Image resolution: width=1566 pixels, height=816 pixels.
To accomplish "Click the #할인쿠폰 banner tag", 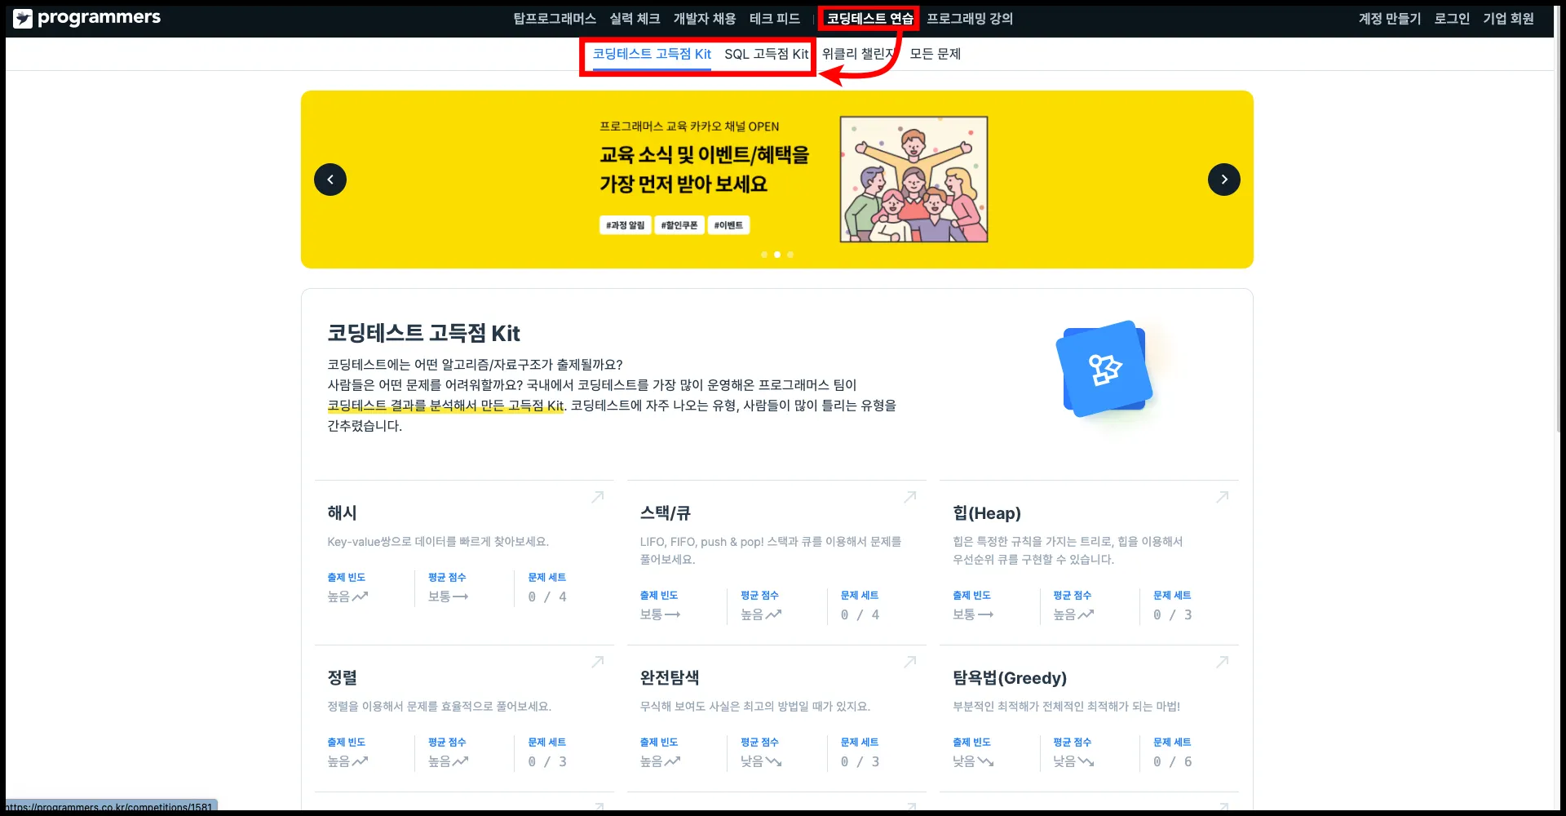I will click(679, 225).
